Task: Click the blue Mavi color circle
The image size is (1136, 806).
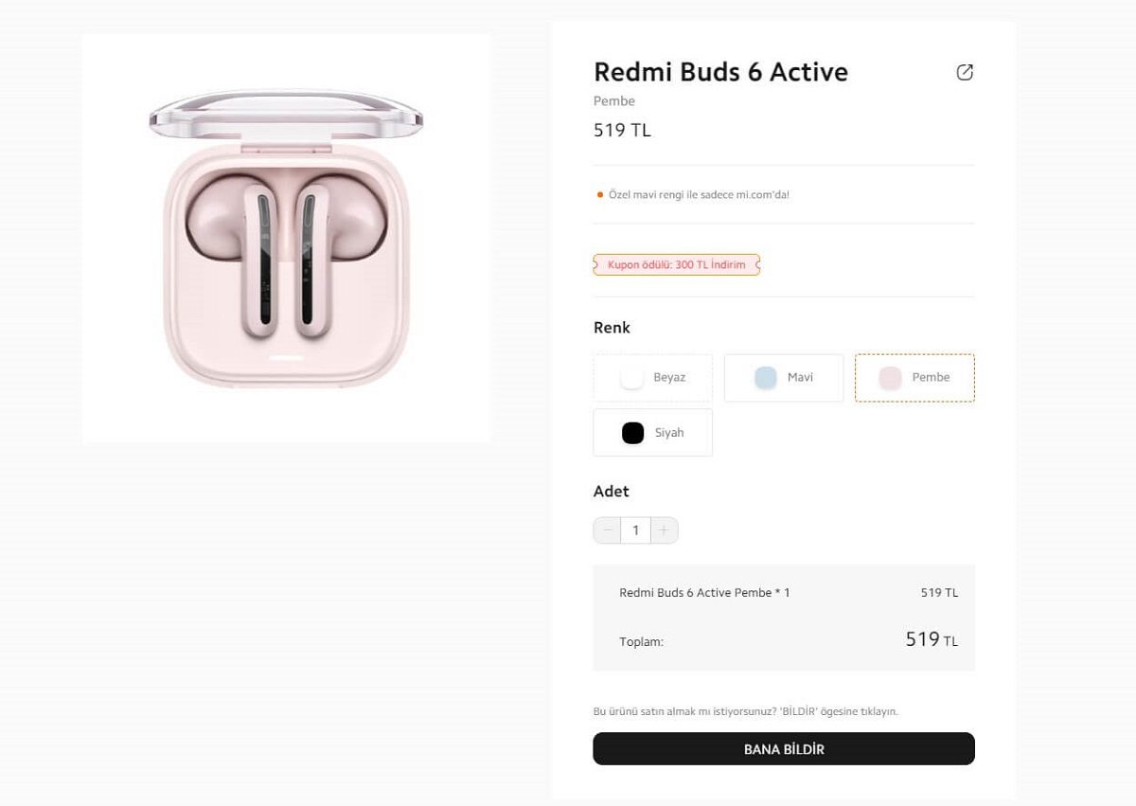Action: (x=765, y=377)
